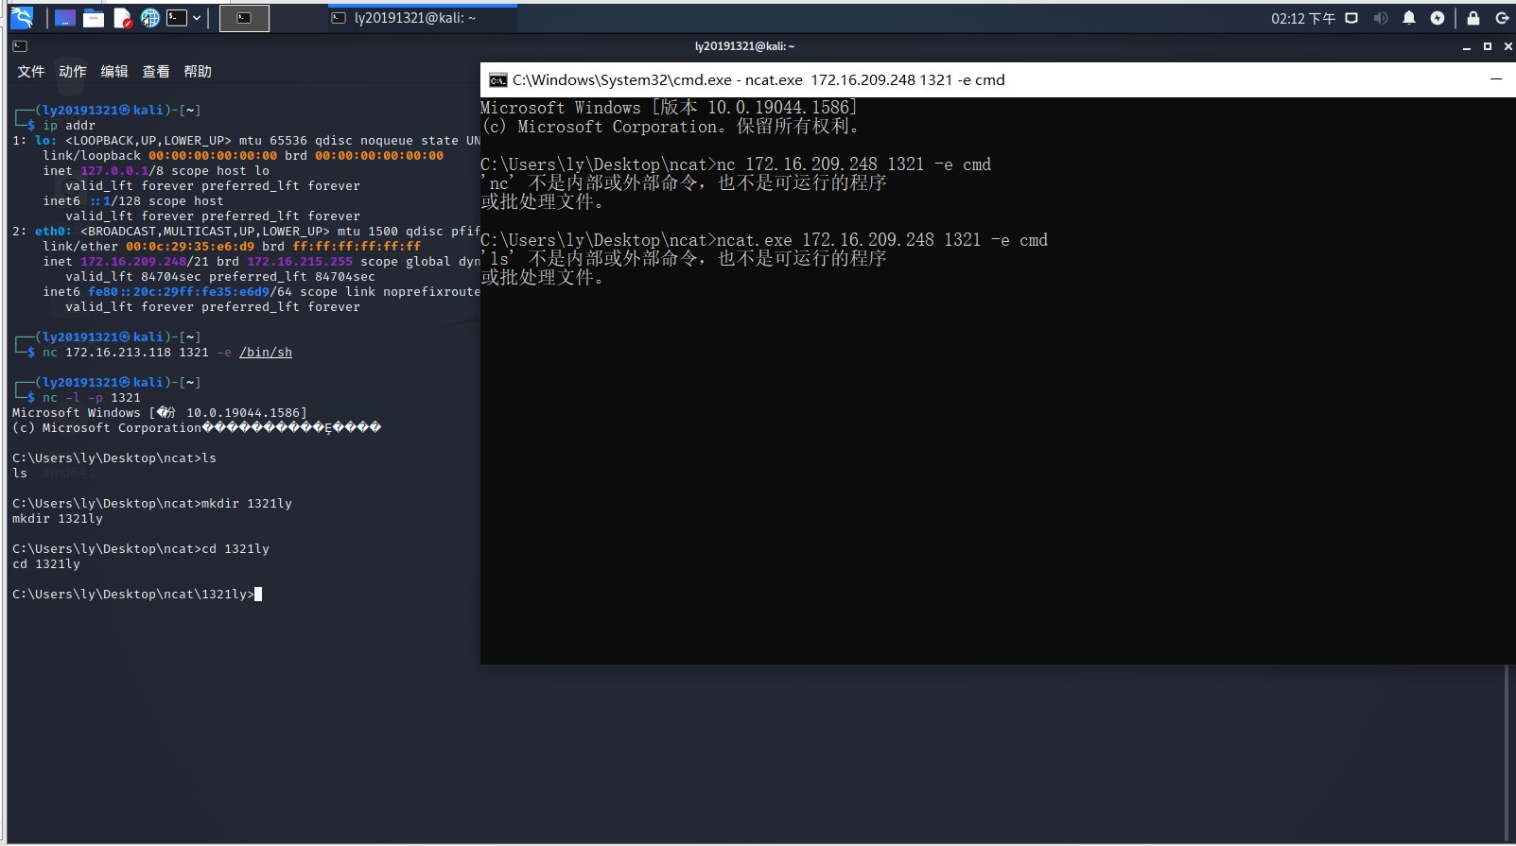Open the 编辑 menu in the terminal
The width and height of the screenshot is (1516, 846).
click(114, 72)
